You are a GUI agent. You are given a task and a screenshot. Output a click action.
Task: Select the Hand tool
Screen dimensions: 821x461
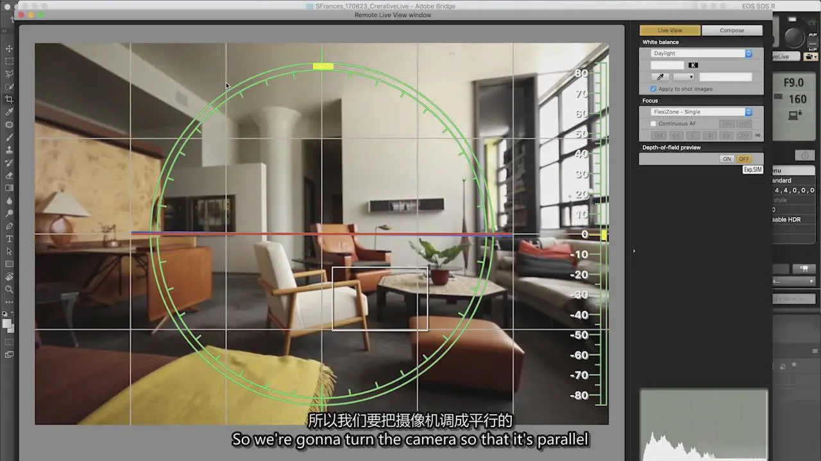[9, 277]
